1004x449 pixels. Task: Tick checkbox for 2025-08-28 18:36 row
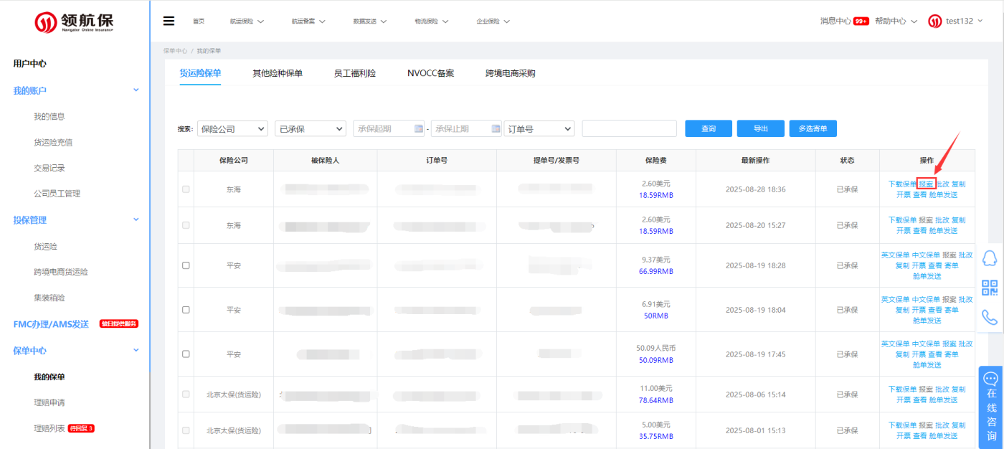point(186,189)
